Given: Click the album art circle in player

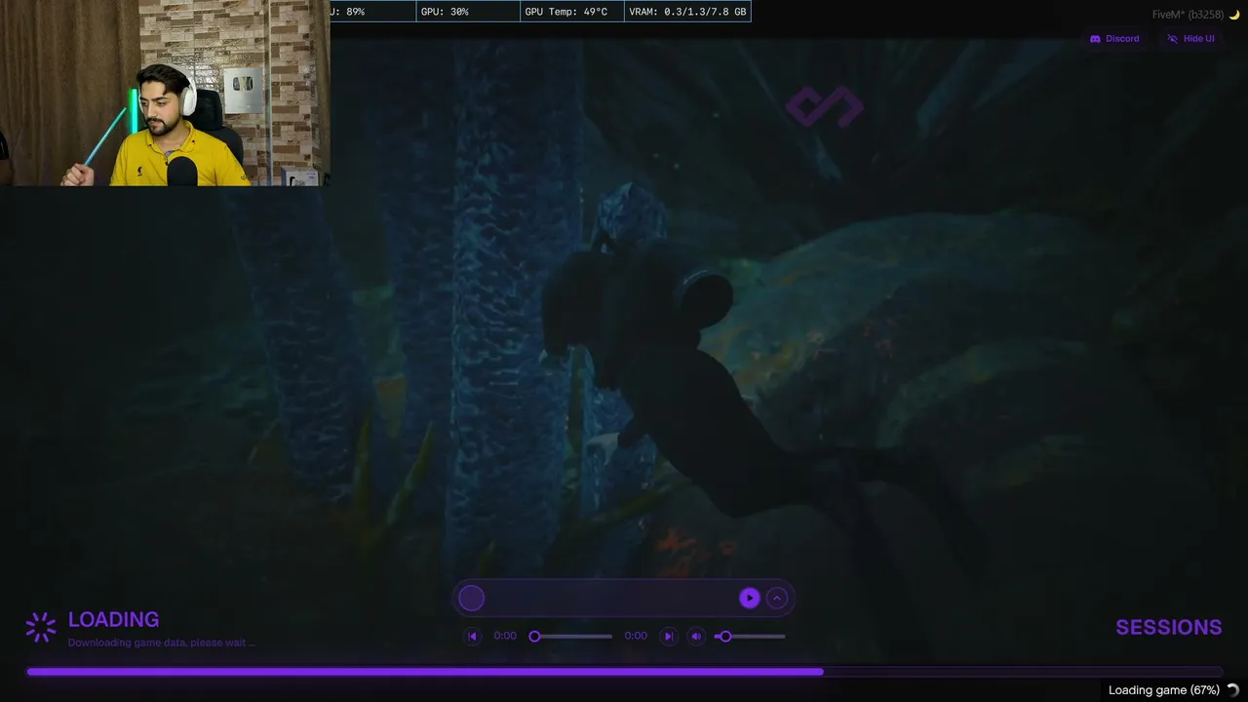Looking at the screenshot, I should [x=471, y=599].
